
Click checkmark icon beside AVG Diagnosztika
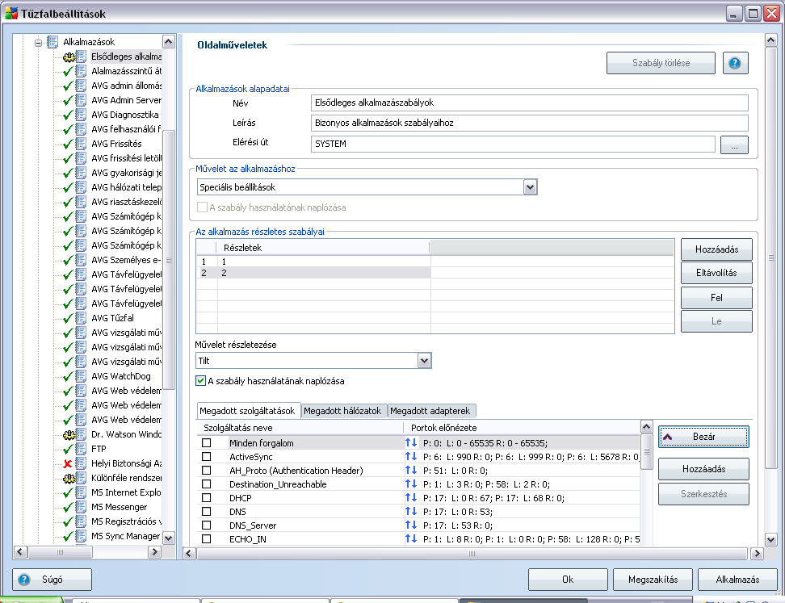click(x=69, y=115)
